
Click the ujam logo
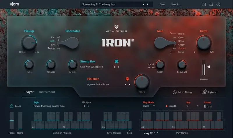[x=14, y=4]
